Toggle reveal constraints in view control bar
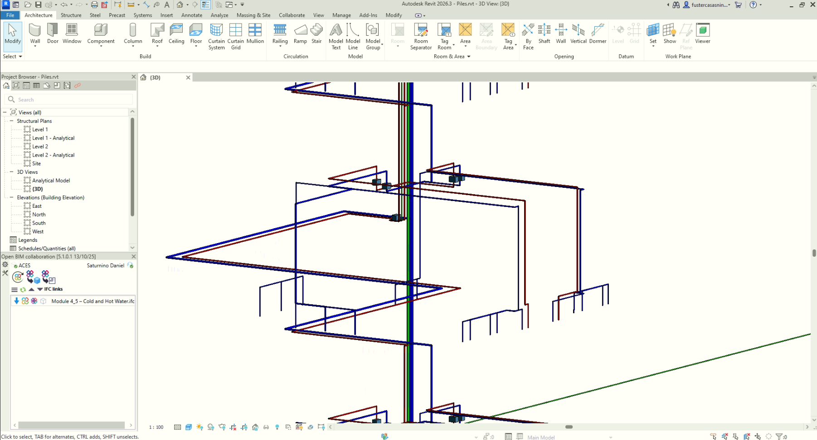 click(321, 427)
